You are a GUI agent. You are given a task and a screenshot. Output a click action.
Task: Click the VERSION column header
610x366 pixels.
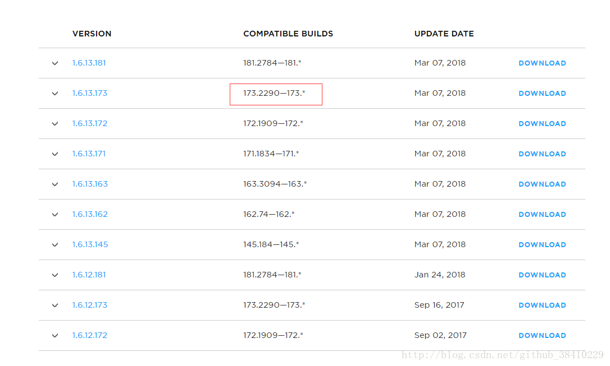(92, 34)
